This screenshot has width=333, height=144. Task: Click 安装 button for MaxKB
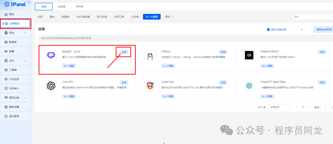click(124, 52)
